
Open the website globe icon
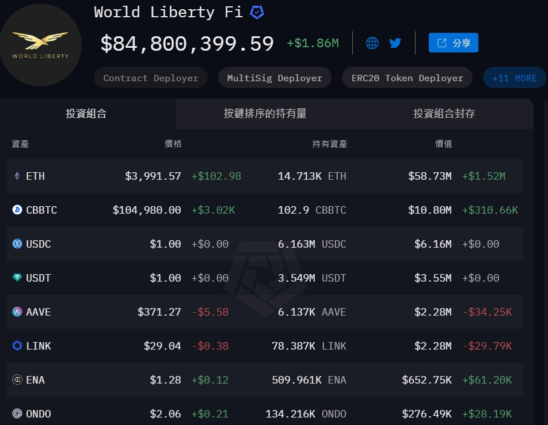tap(372, 43)
